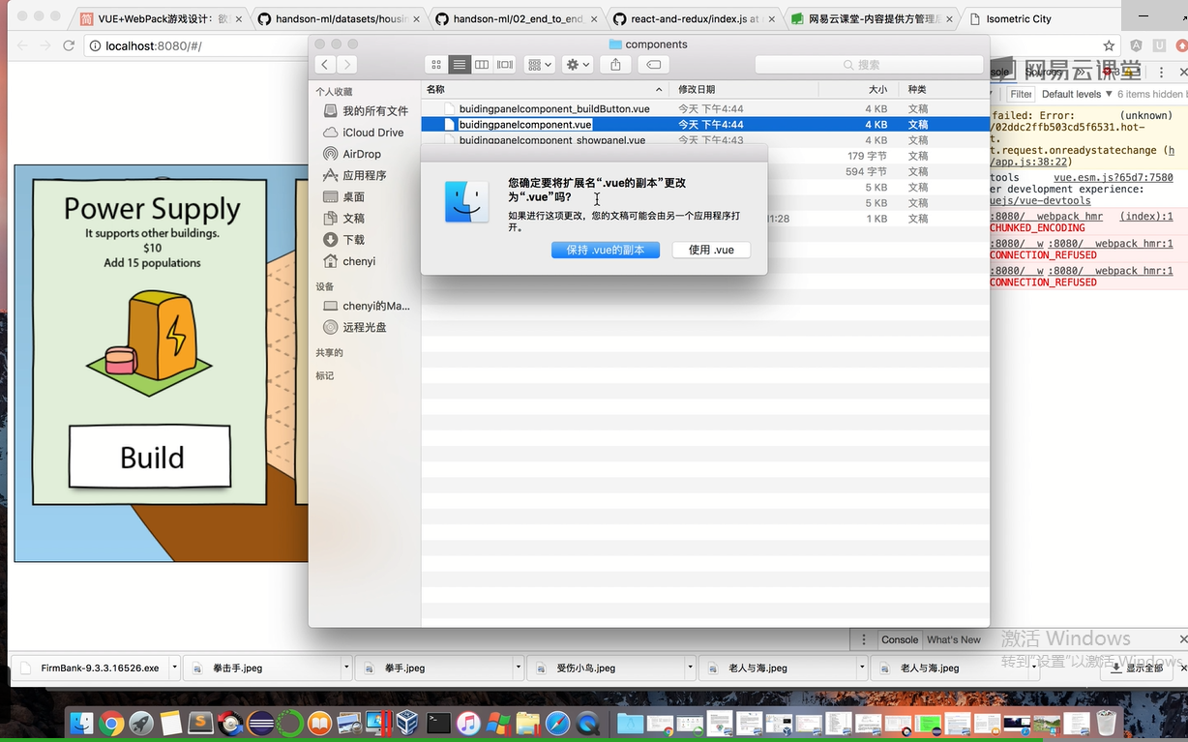1188x742 pixels.
Task: Open 下载 in Finder sidebar
Action: [x=344, y=240]
